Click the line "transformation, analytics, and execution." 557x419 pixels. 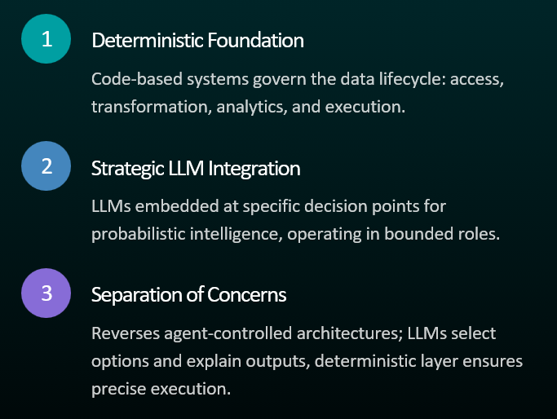[248, 106]
